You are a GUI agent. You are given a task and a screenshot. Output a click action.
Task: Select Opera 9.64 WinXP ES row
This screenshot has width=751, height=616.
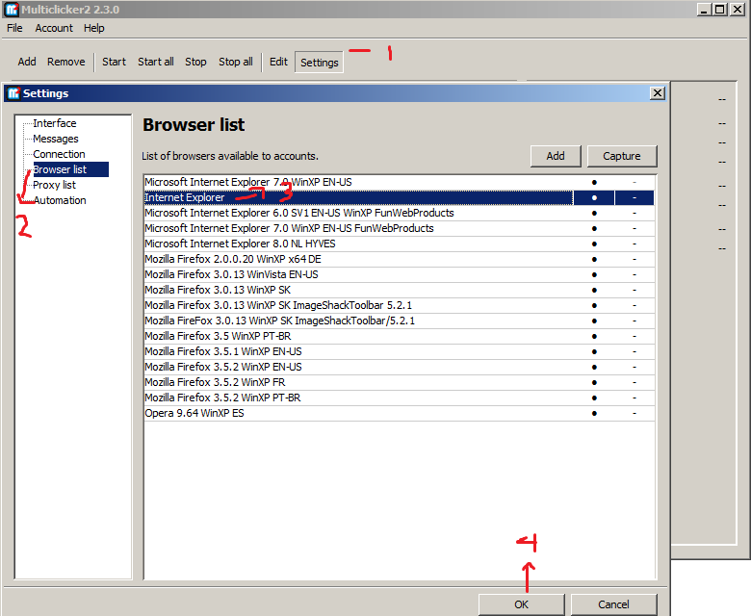(400, 413)
